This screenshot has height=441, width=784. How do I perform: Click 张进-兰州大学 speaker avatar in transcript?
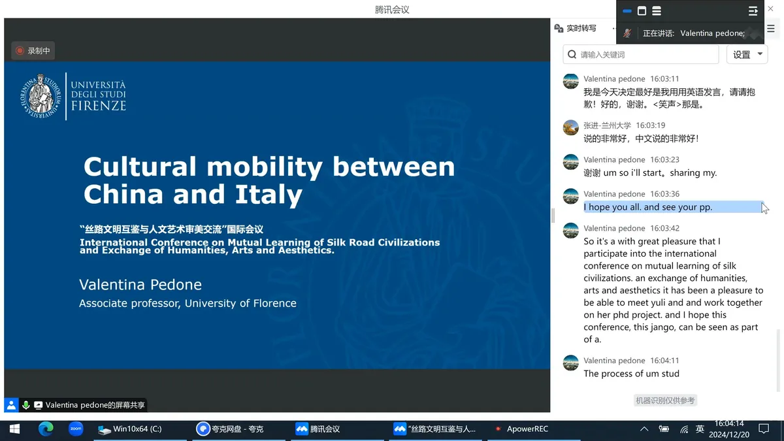click(570, 127)
